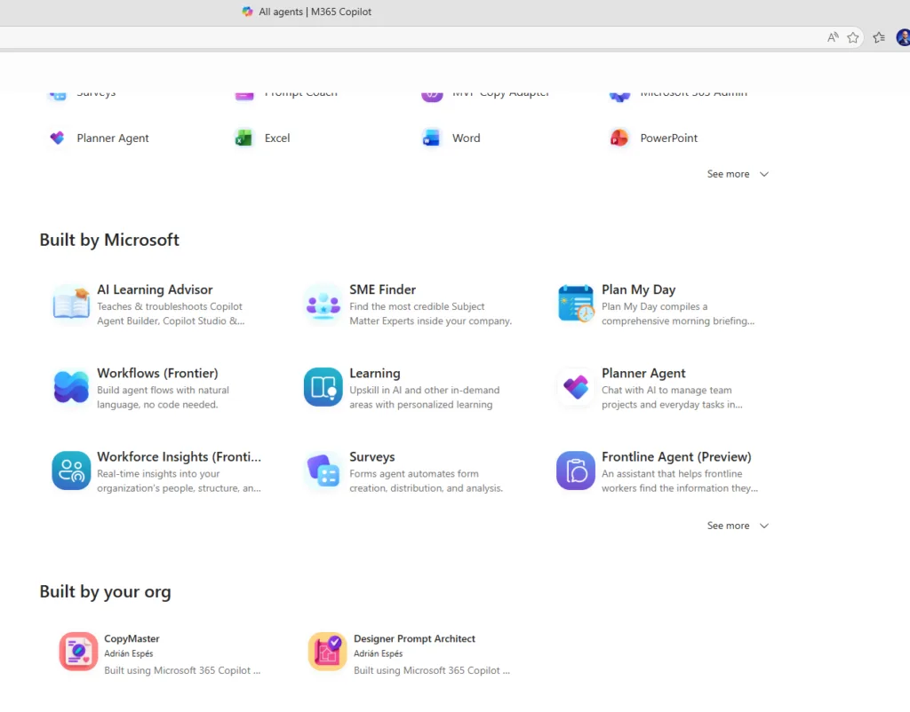Viewport: 910px width, 712px height.
Task: Click the Planner Agent icon in Built by Microsoft
Action: [x=576, y=387]
